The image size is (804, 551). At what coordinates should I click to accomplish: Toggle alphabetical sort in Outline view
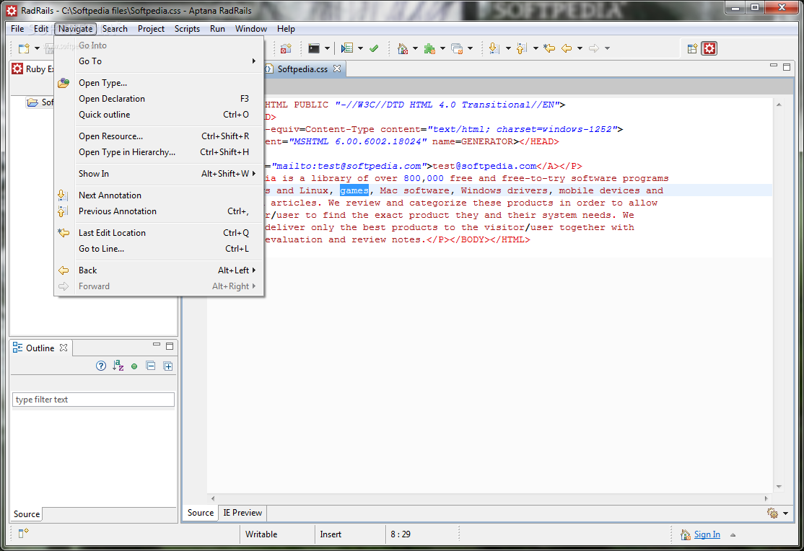(118, 366)
